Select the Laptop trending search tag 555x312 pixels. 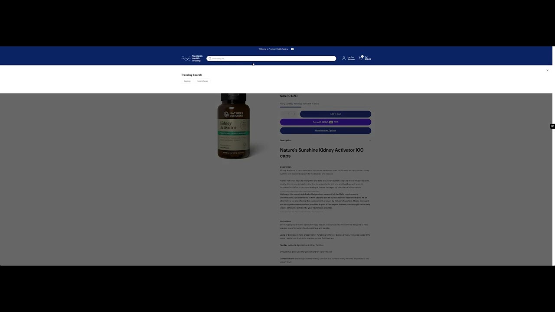(187, 81)
